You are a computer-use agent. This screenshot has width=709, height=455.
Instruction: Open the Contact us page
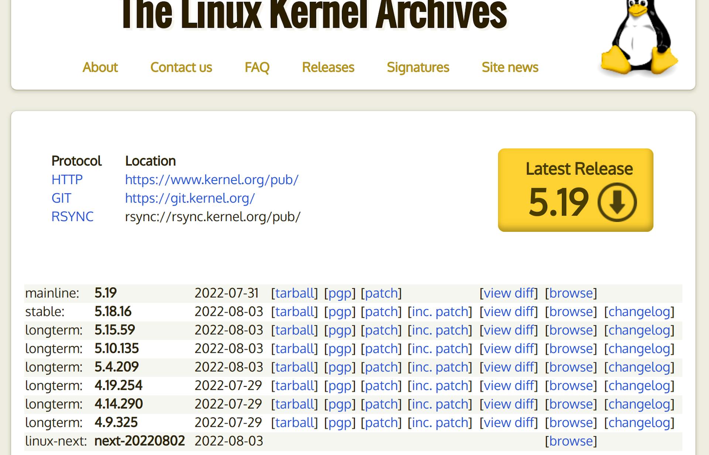pos(181,67)
